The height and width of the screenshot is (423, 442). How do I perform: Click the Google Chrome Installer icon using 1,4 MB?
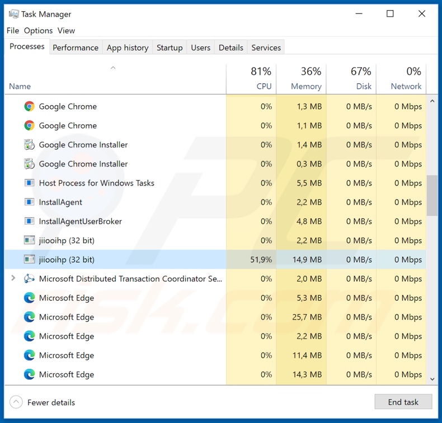click(x=29, y=145)
